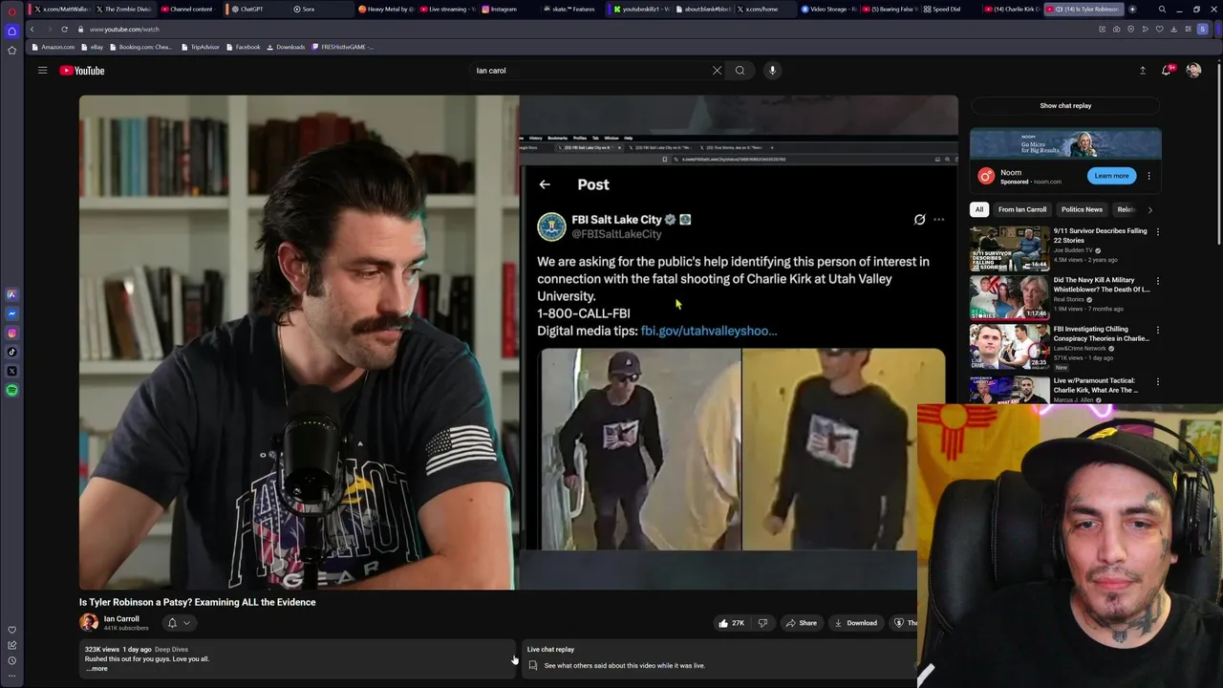Open Aria AI in Opera sidebar
The width and height of the screenshot is (1223, 688).
coord(11,294)
